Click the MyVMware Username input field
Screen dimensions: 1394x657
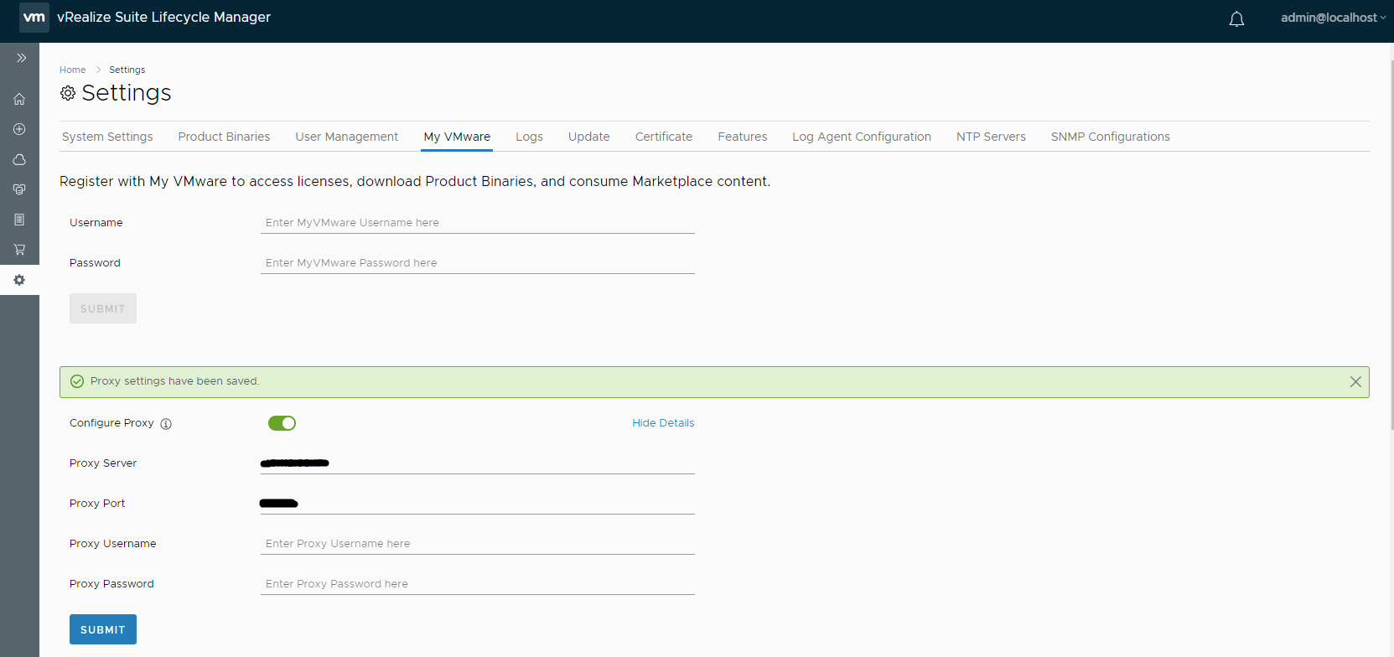[477, 223]
